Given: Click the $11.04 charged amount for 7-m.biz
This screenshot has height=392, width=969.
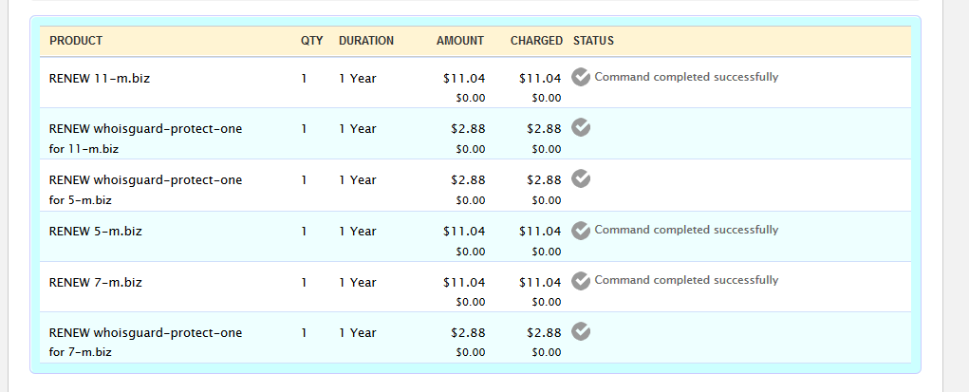Looking at the screenshot, I should (540, 282).
